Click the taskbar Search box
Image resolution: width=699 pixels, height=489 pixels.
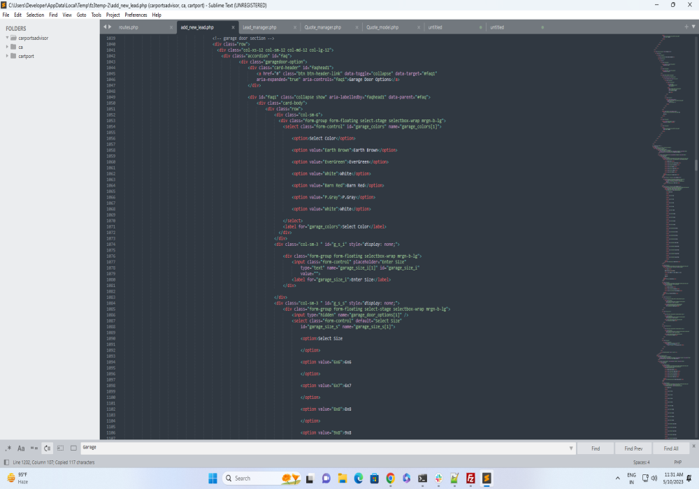point(262,479)
